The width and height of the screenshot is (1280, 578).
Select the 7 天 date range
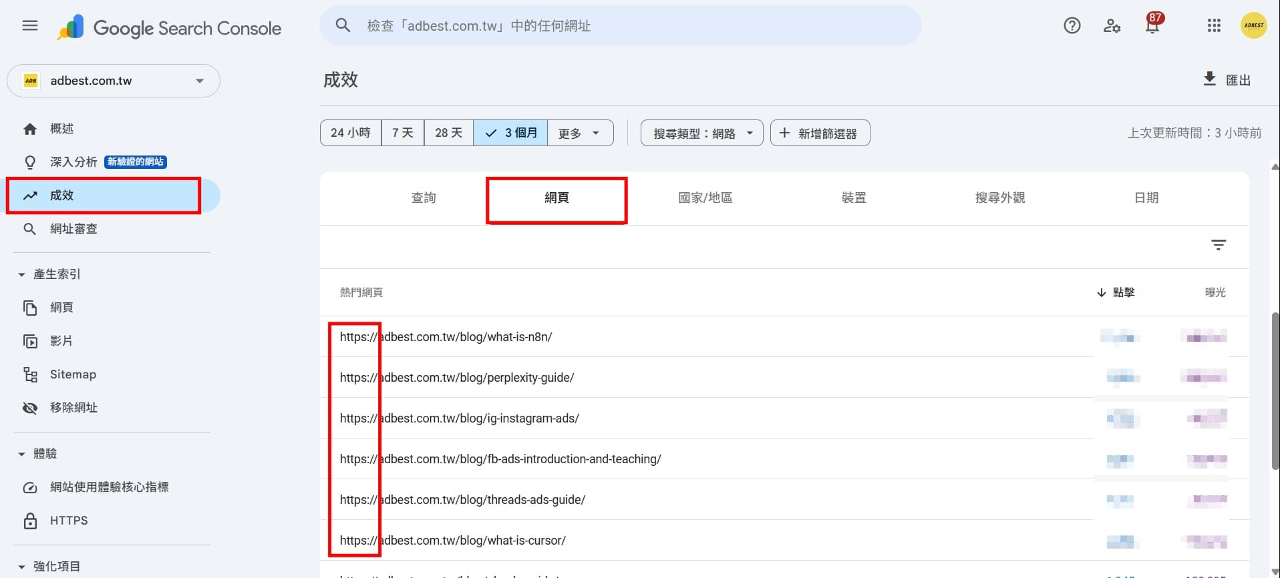(x=403, y=133)
